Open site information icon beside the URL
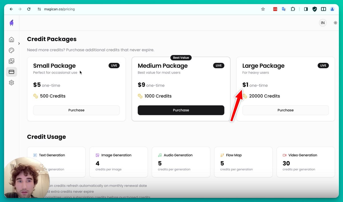The width and height of the screenshot is (343, 202). coord(39,9)
